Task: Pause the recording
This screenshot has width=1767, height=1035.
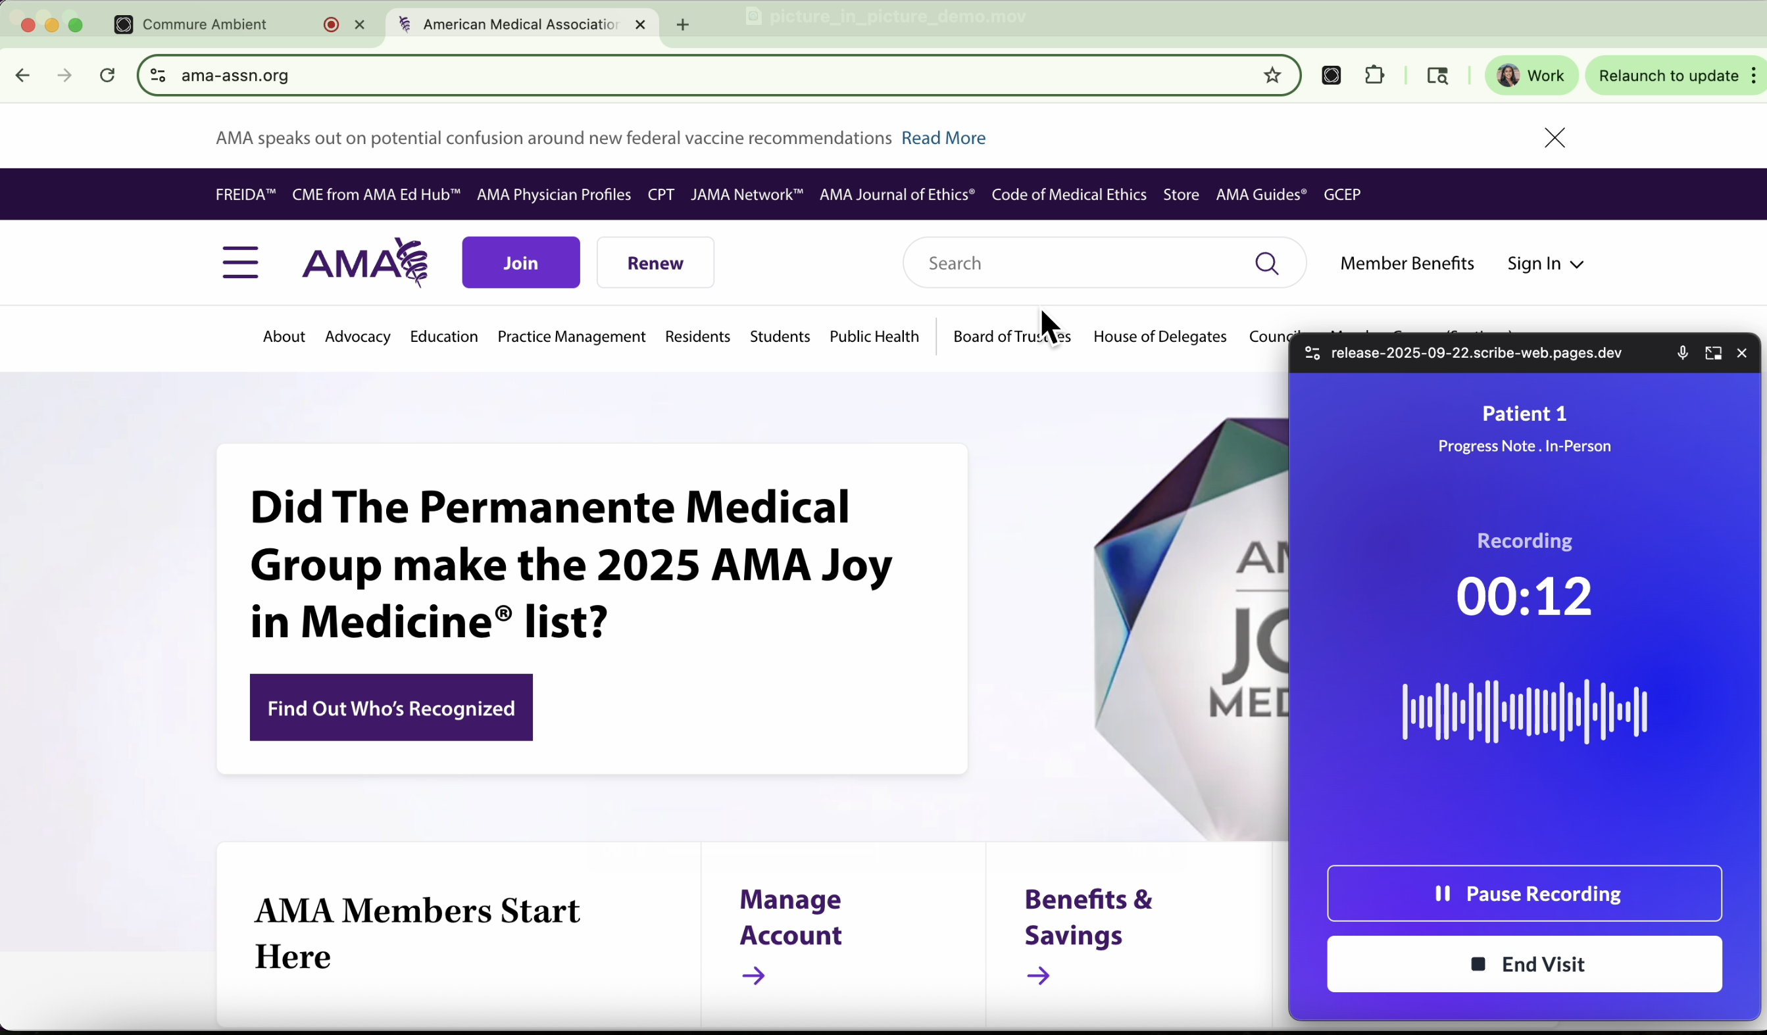Action: click(1524, 894)
